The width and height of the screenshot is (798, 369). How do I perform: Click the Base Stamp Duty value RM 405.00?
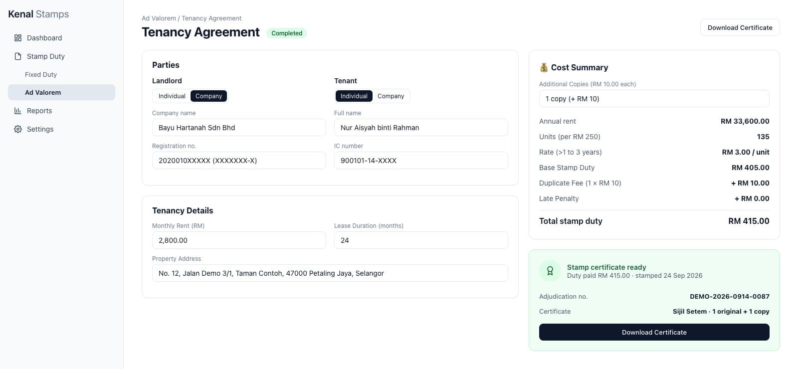tap(750, 168)
